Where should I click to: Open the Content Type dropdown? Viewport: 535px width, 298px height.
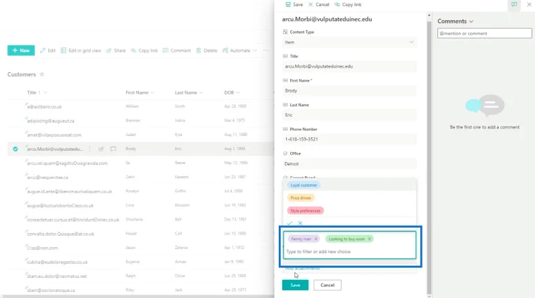349,42
